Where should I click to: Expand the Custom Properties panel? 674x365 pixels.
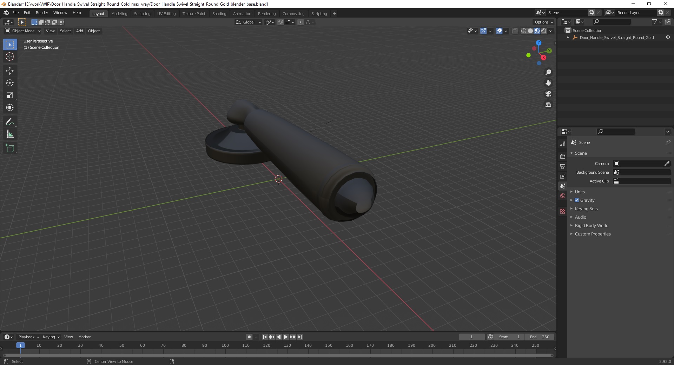593,234
